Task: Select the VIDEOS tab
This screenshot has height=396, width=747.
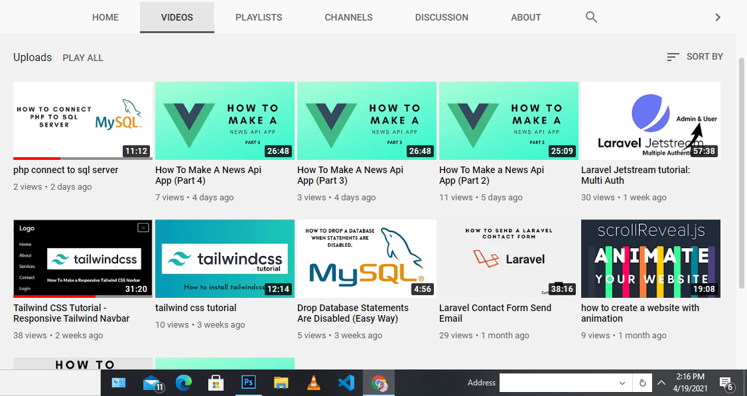Action: point(176,17)
